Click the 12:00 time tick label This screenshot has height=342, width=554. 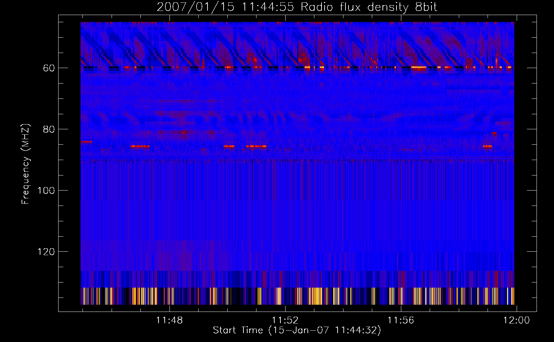tap(516, 320)
